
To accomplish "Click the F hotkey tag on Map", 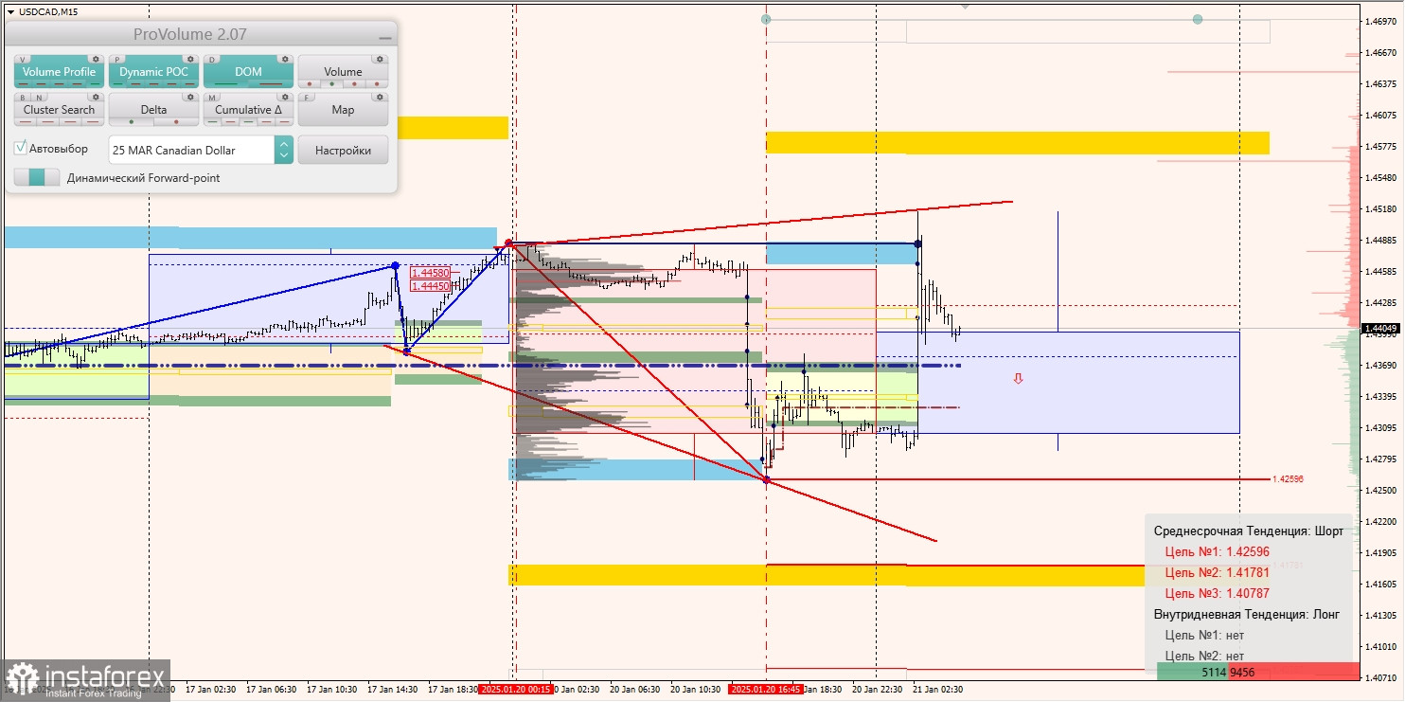I will pos(307,98).
